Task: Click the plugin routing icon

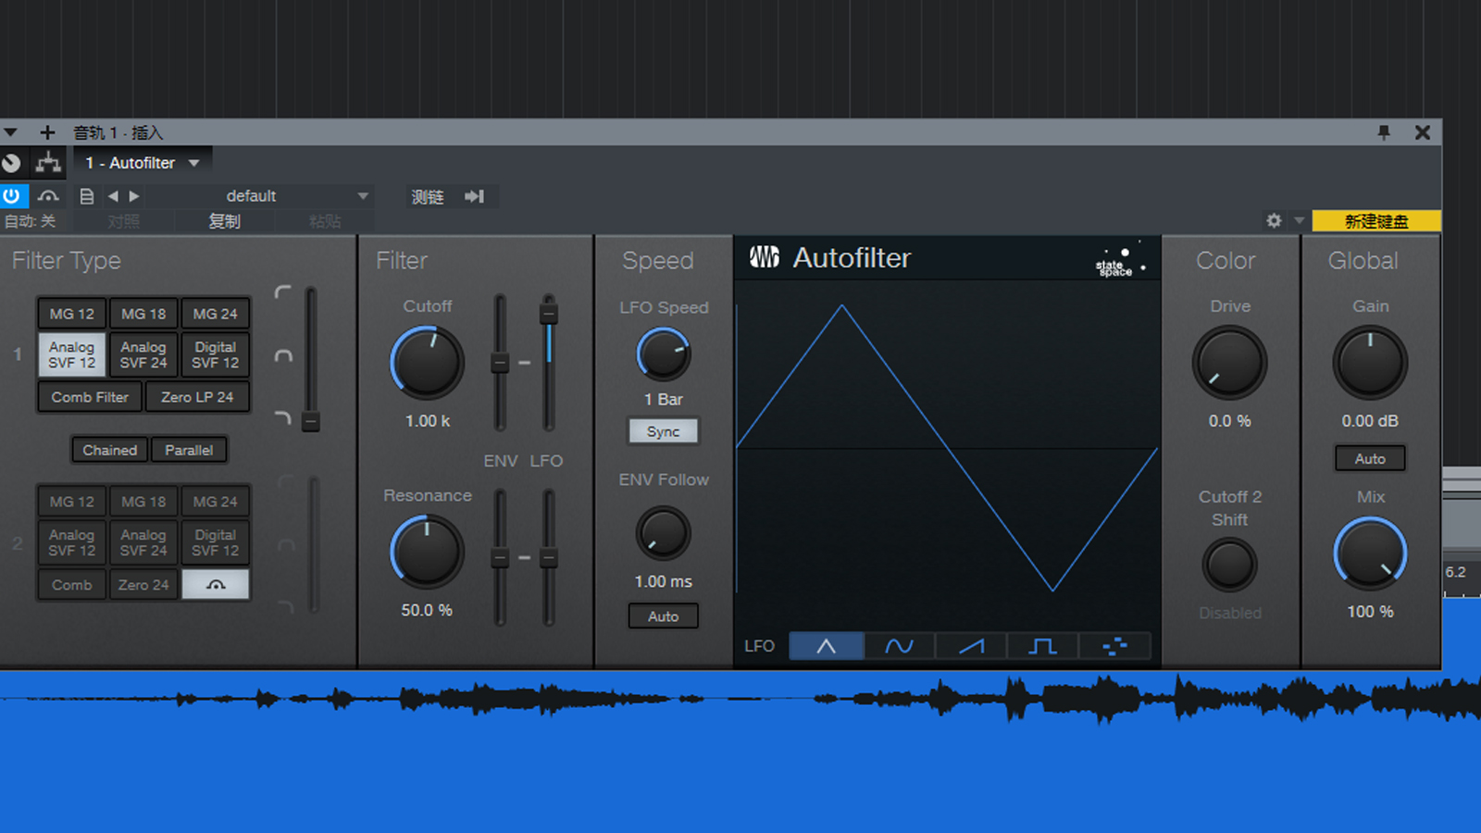Action: (x=48, y=163)
